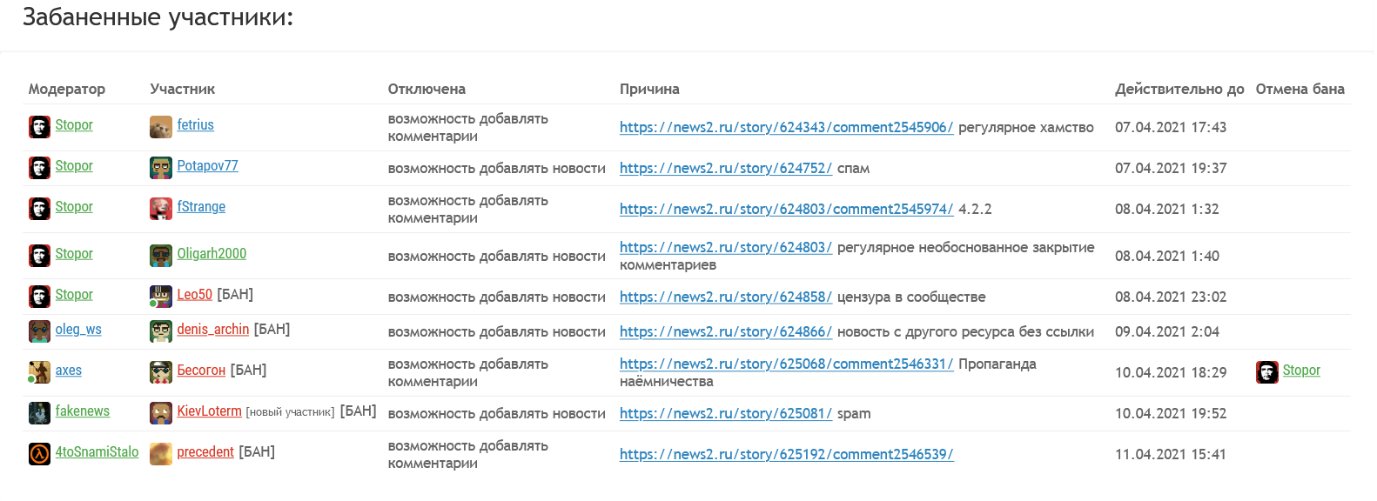The width and height of the screenshot is (1377, 501).
Task: Click Potapov77 avatar icon
Action: tap(161, 168)
